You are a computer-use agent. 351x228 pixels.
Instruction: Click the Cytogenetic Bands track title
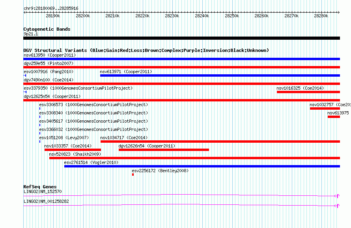[x=47, y=29]
